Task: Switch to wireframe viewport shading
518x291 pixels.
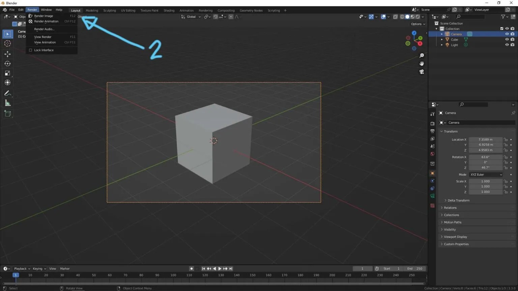Action: 402,17
